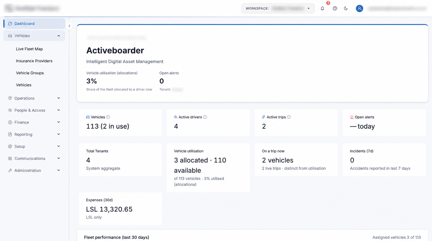Open the user profile avatar icon

359,8
